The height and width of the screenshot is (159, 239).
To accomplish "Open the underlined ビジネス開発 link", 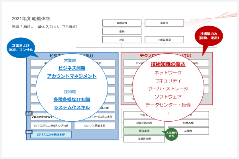I will (72, 68).
